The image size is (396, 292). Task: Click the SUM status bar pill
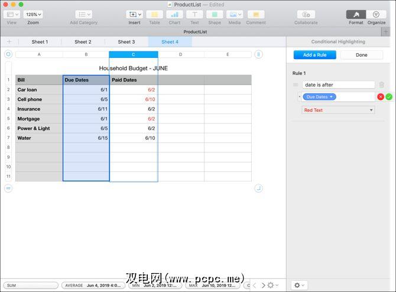click(x=31, y=285)
